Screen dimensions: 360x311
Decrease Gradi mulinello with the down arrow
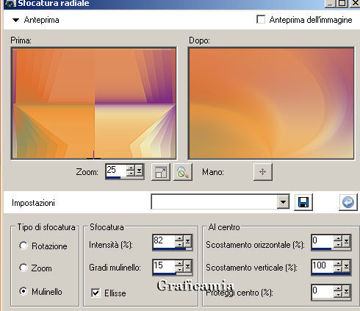pyautogui.click(x=179, y=269)
